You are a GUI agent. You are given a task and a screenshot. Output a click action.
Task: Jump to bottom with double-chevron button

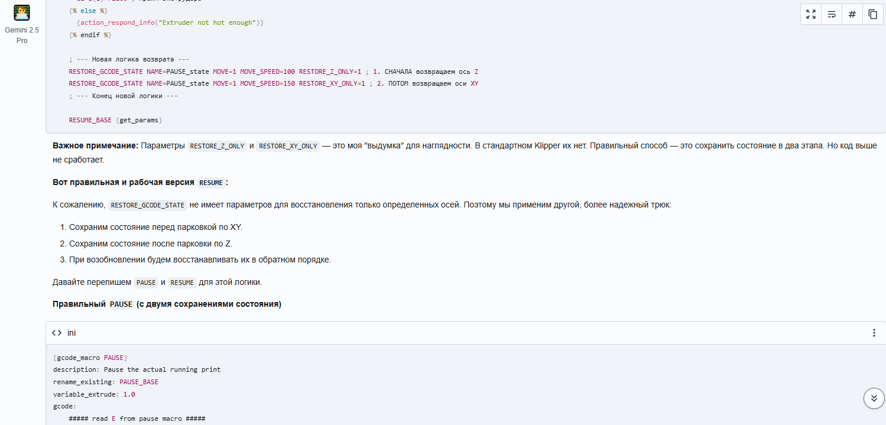(874, 398)
